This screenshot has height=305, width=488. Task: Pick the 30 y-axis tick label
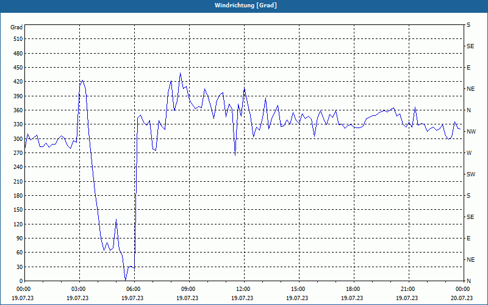pos(20,267)
